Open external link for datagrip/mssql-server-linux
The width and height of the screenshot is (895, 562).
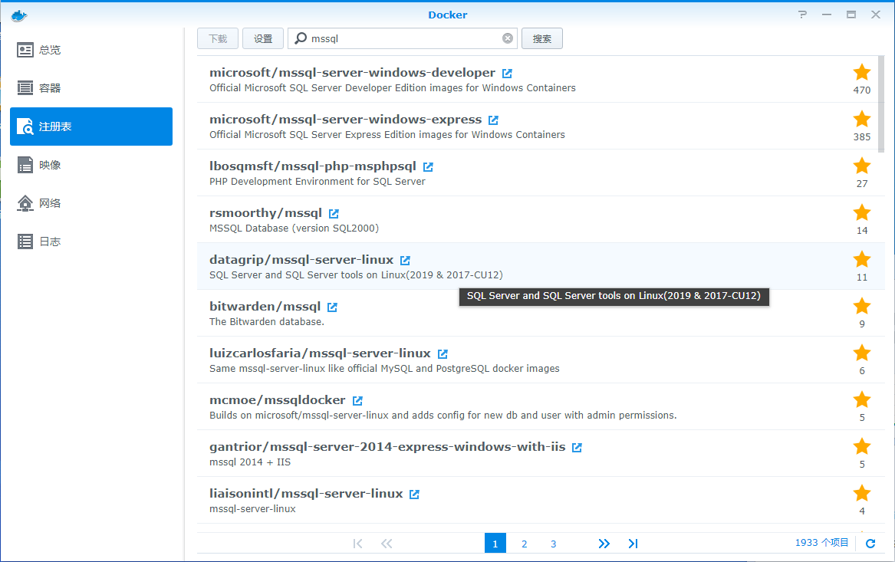405,260
